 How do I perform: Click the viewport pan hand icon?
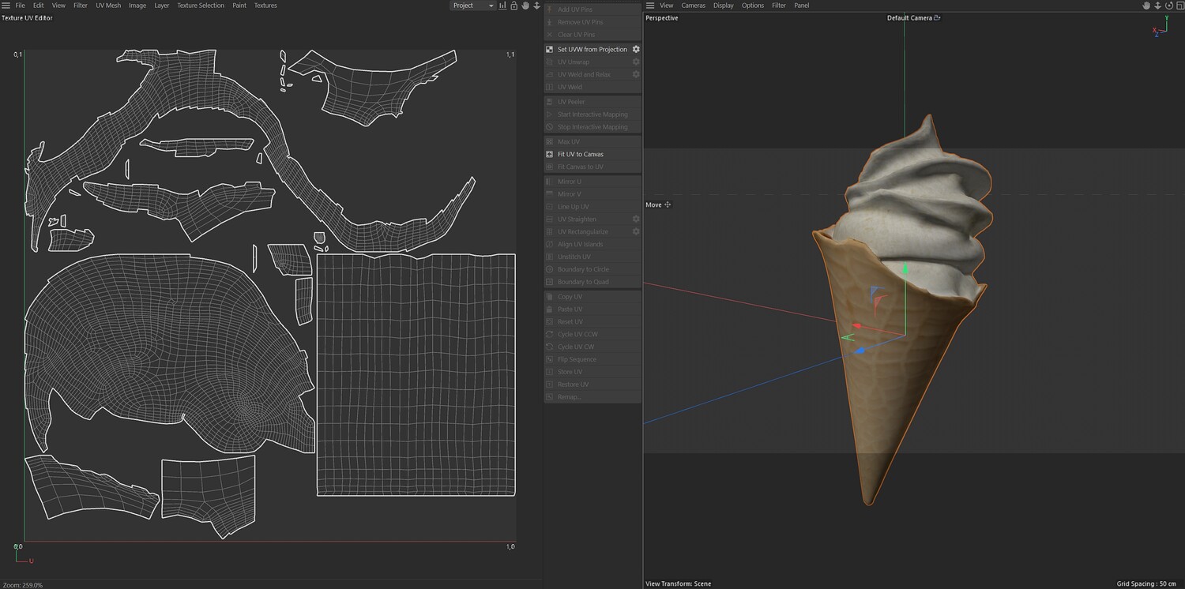[1146, 6]
